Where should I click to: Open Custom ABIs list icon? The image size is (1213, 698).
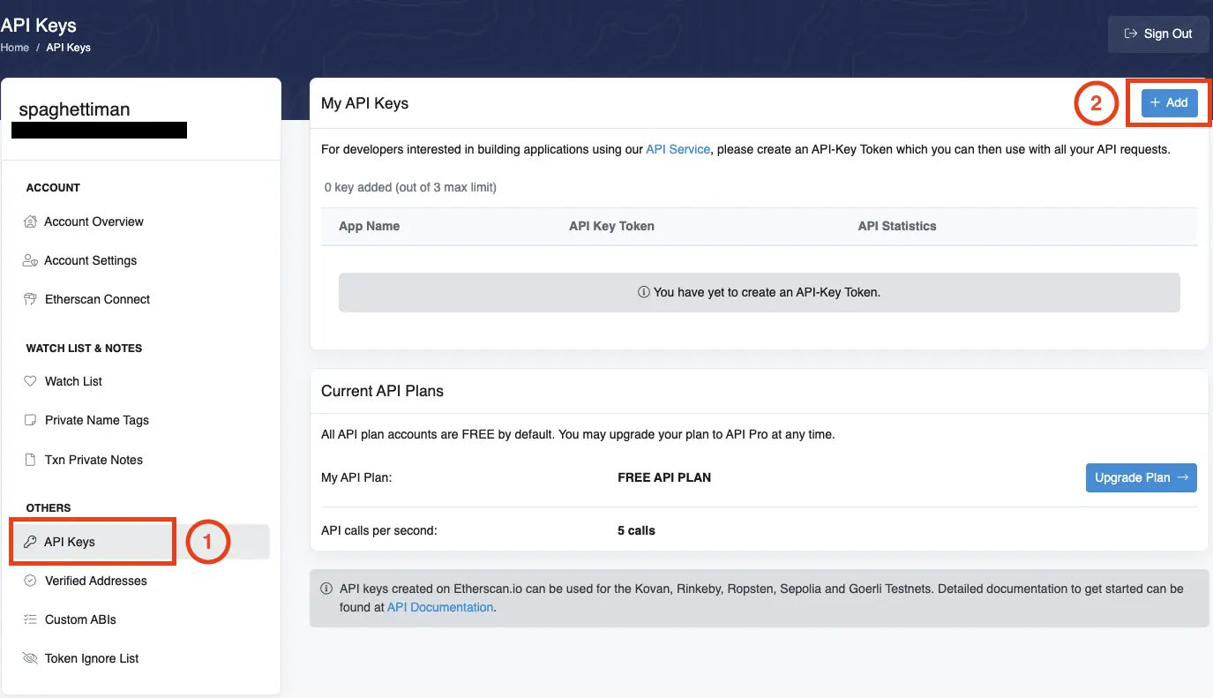pyautogui.click(x=31, y=619)
